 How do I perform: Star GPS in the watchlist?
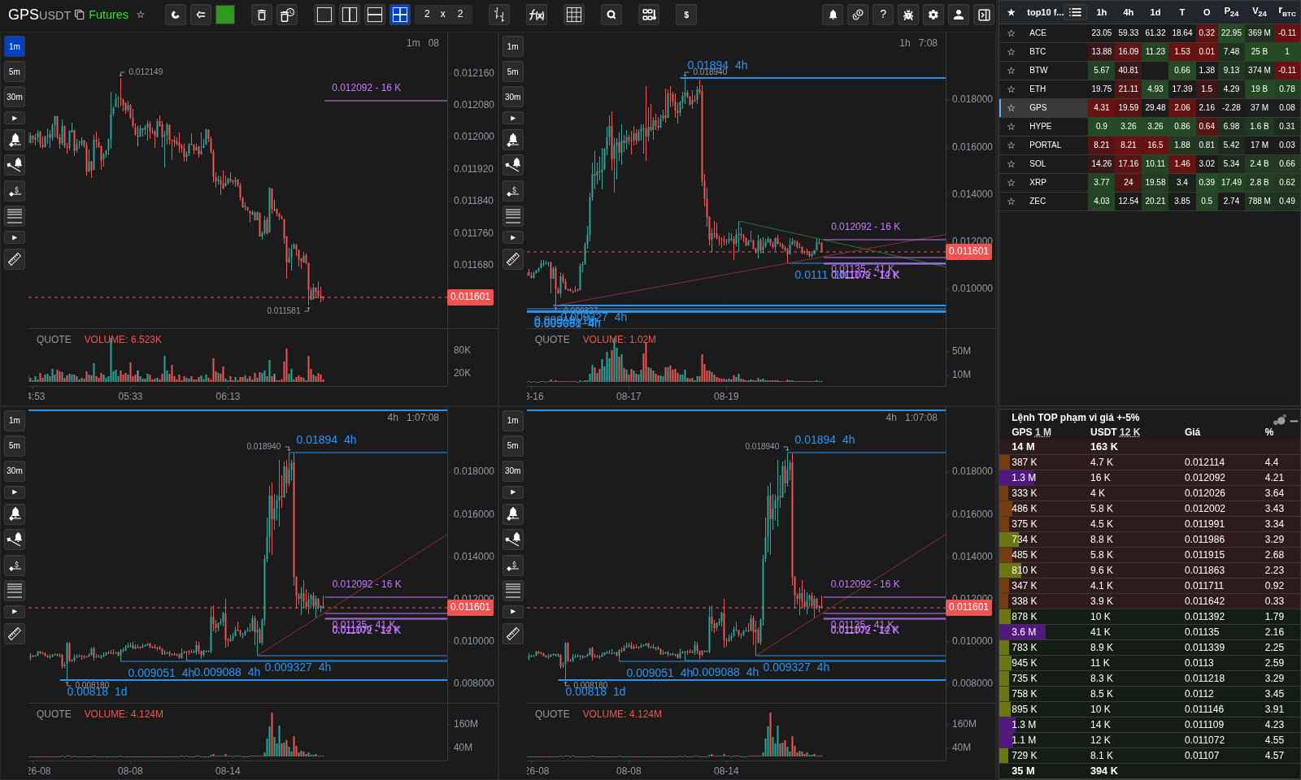pos(1011,108)
